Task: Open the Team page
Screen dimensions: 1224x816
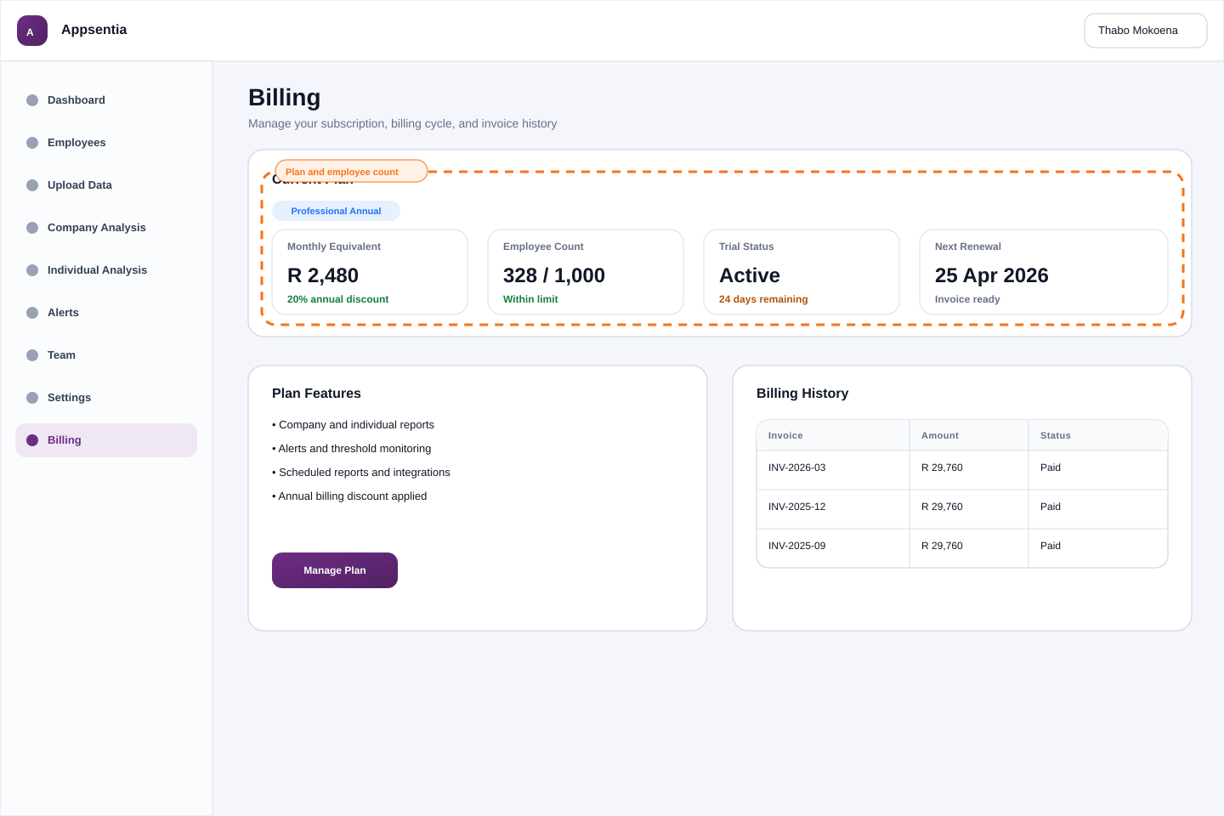Action: tap(106, 355)
